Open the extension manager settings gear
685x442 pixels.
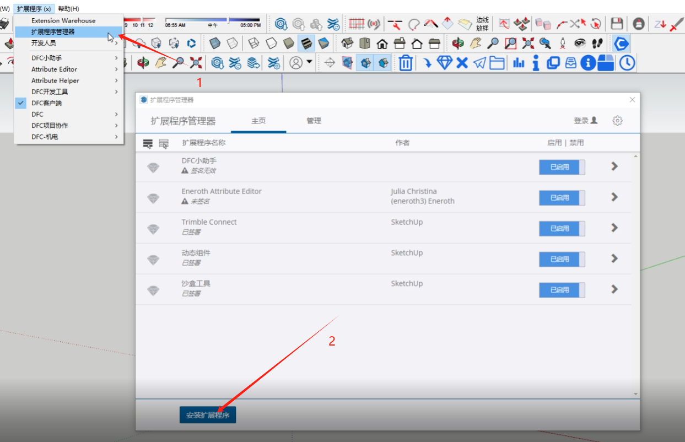tap(617, 121)
